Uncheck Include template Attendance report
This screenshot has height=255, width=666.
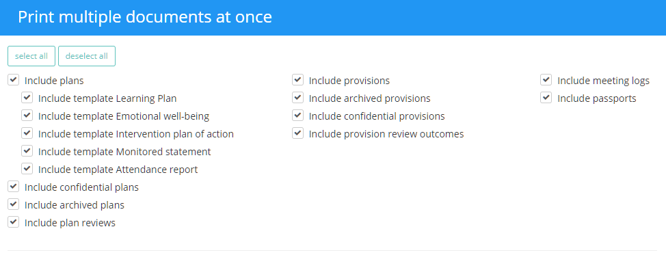(x=27, y=169)
